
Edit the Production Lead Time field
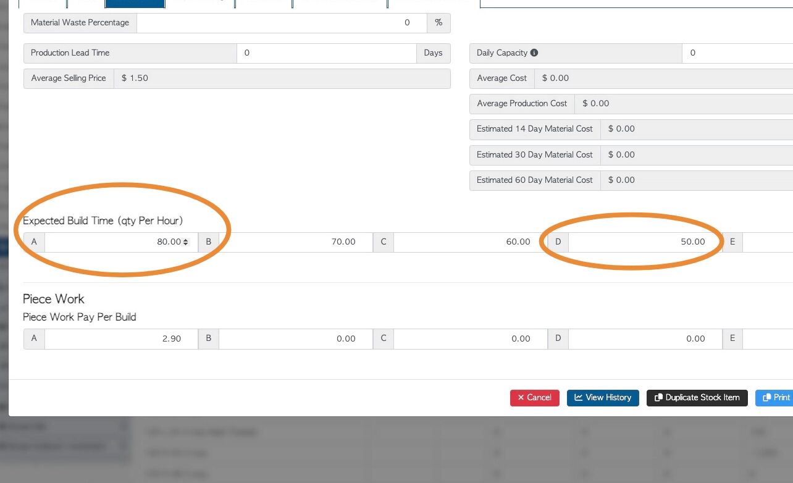pyautogui.click(x=327, y=53)
